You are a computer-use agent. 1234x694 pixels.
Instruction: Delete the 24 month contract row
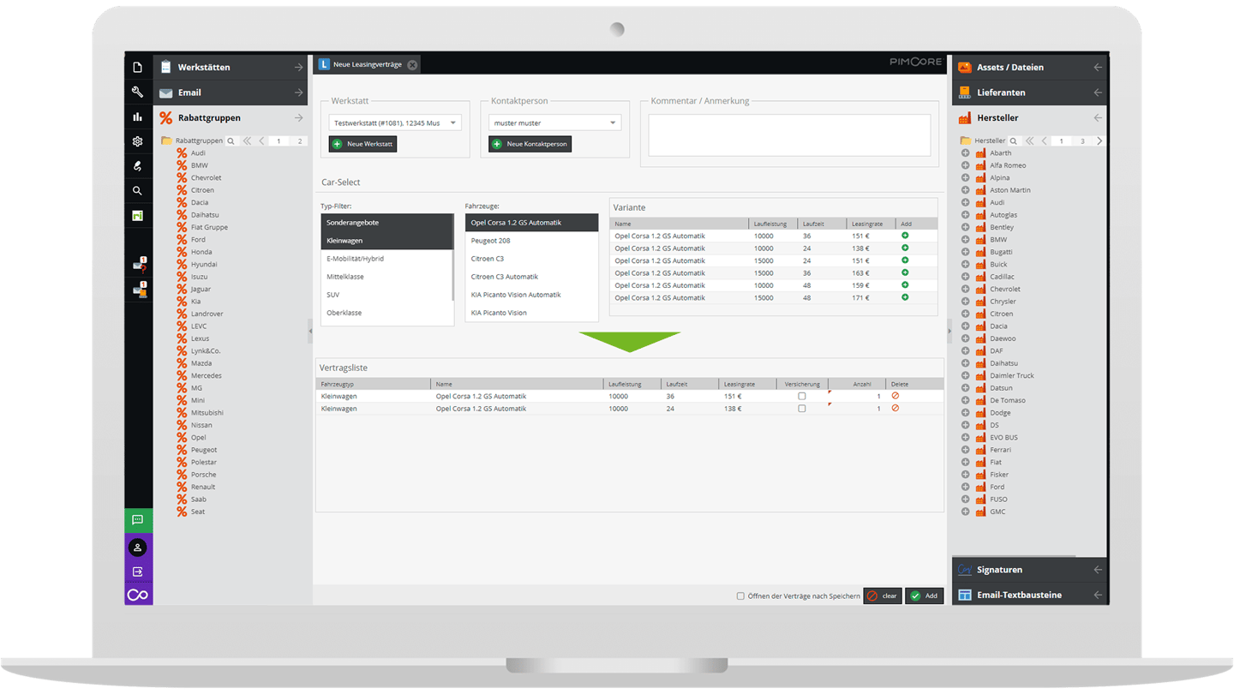pos(896,409)
